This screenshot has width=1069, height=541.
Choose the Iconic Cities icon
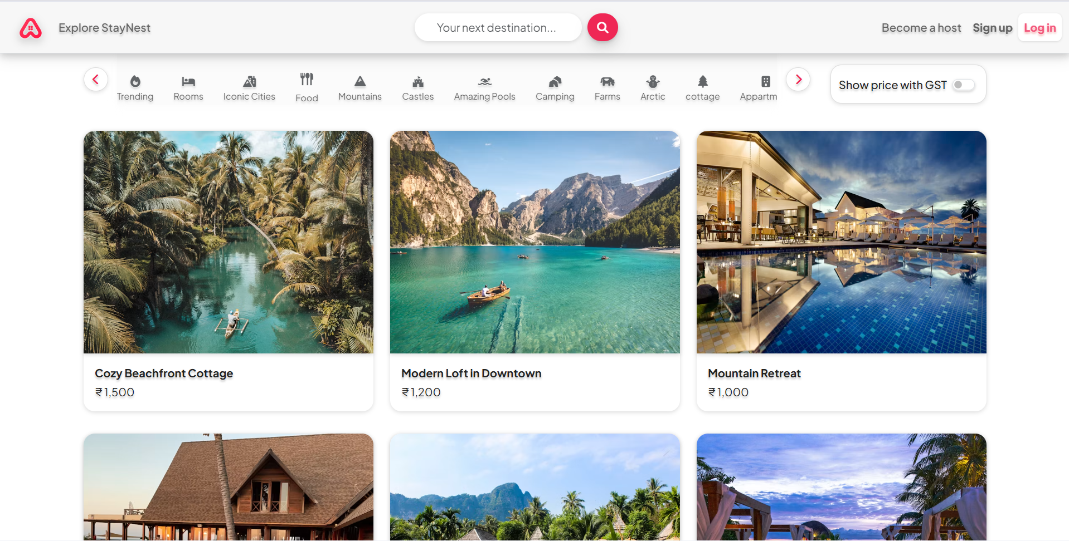tap(249, 81)
